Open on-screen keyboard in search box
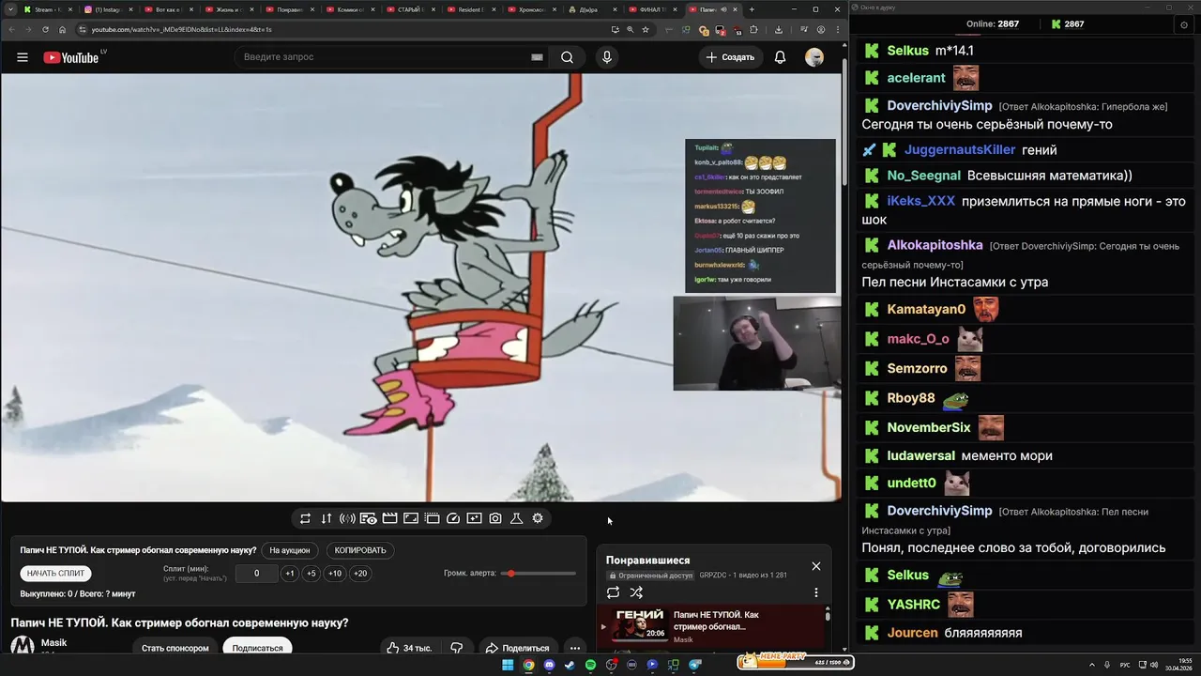 [x=537, y=57]
